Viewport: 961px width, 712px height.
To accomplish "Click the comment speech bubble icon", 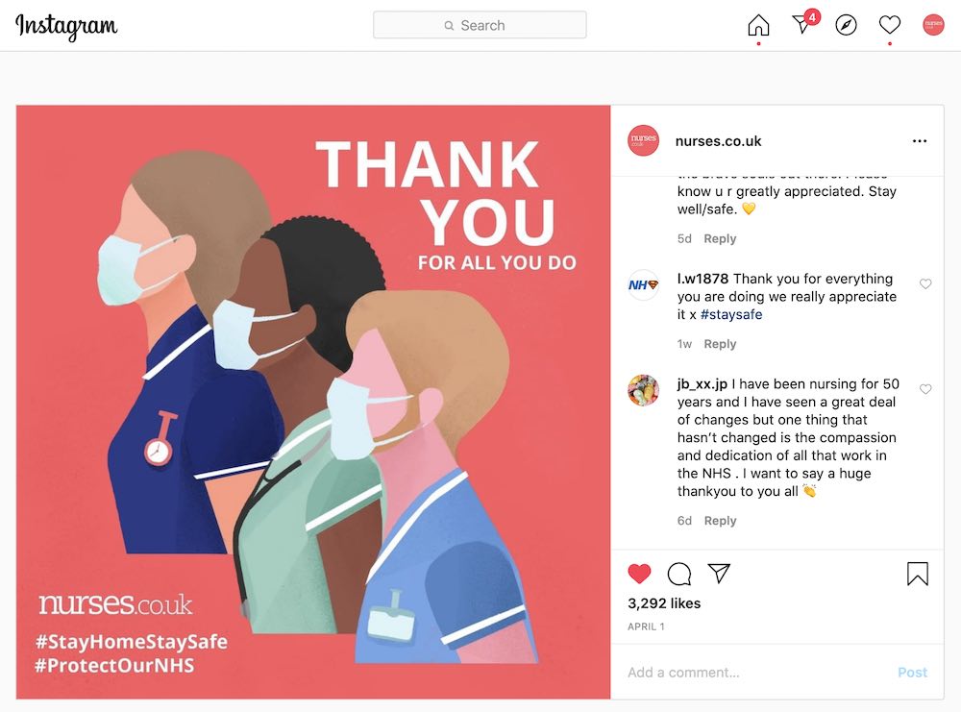I will (679, 575).
